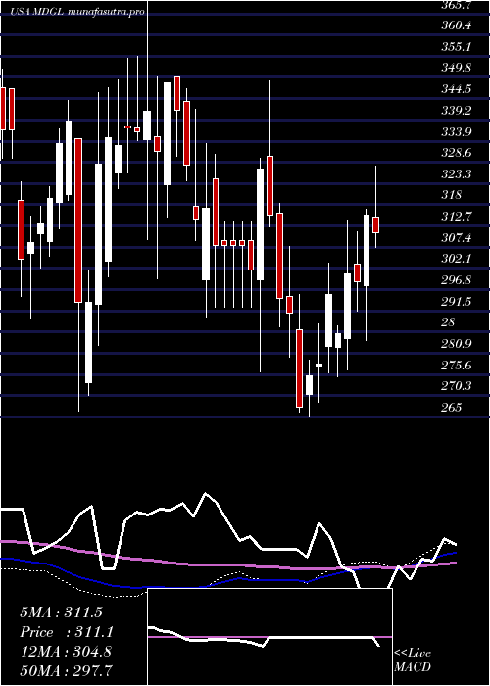490x686 pixels.
Task: Click the 12MA : 304.8 readout
Action: point(66,652)
